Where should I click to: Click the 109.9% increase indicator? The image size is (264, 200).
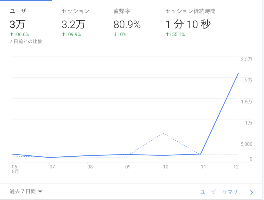tap(72, 34)
